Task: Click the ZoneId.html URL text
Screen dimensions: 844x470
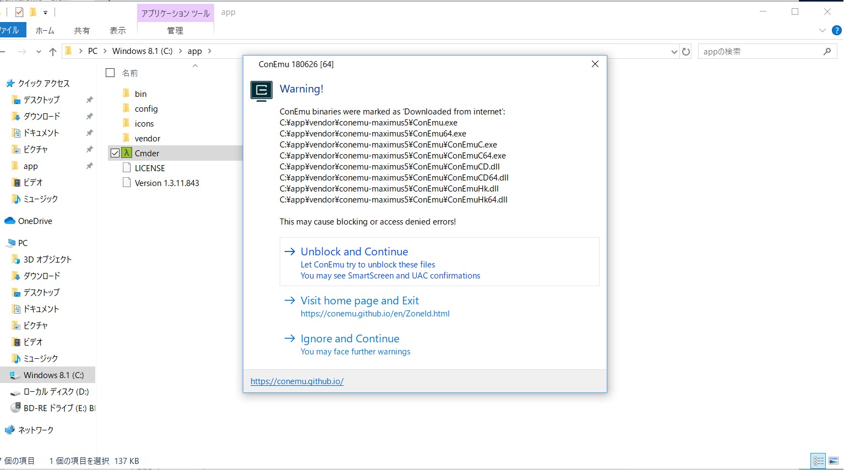Action: [375, 314]
